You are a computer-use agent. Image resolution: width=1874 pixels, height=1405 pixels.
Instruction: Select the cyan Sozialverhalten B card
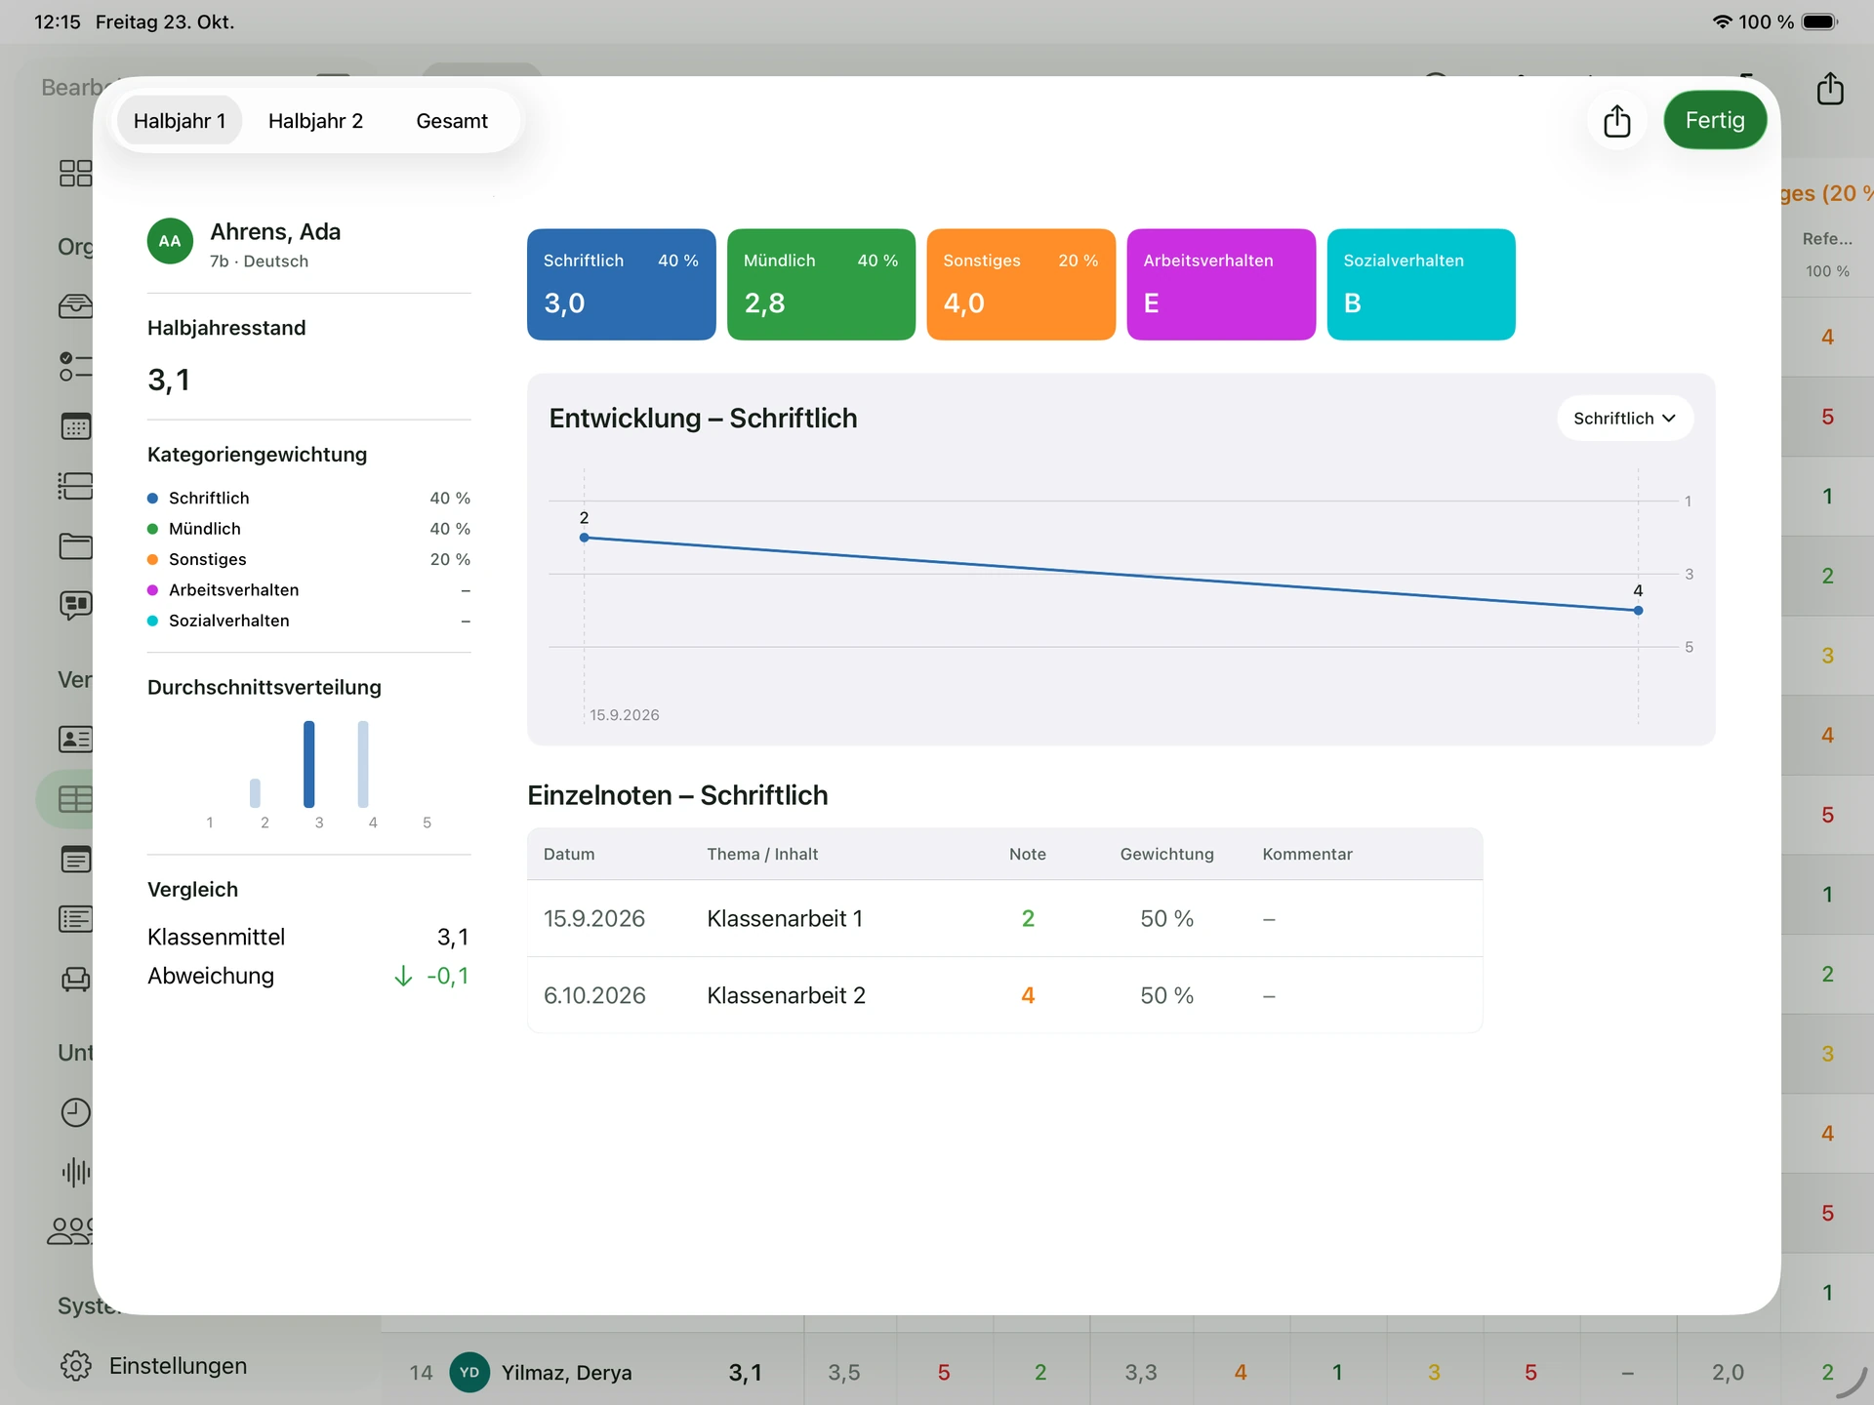1420,284
